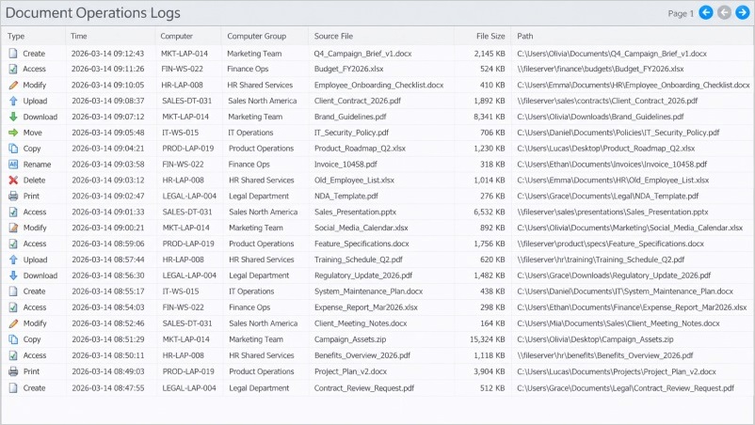755x425 pixels.
Task: Click the Access icon for Benefits_Overview_2026.pdf
Action: [x=13, y=355]
